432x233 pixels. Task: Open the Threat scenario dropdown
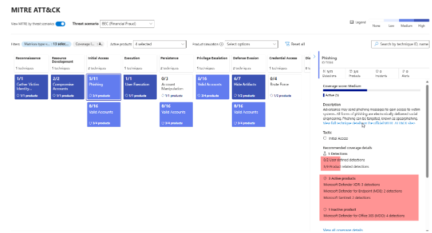(x=127, y=24)
